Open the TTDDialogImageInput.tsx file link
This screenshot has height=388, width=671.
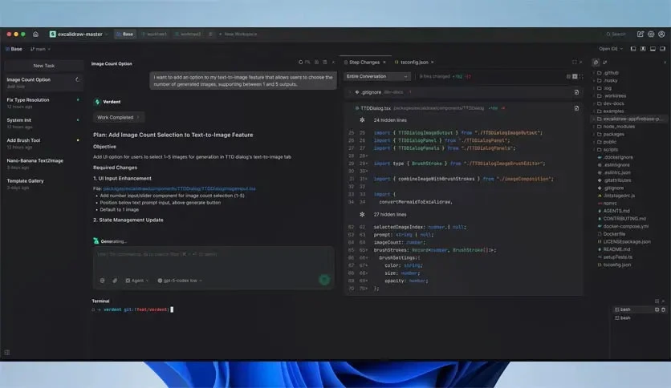179,188
